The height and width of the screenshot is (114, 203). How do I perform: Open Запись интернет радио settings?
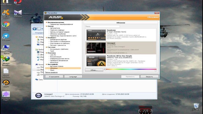coord(60,32)
